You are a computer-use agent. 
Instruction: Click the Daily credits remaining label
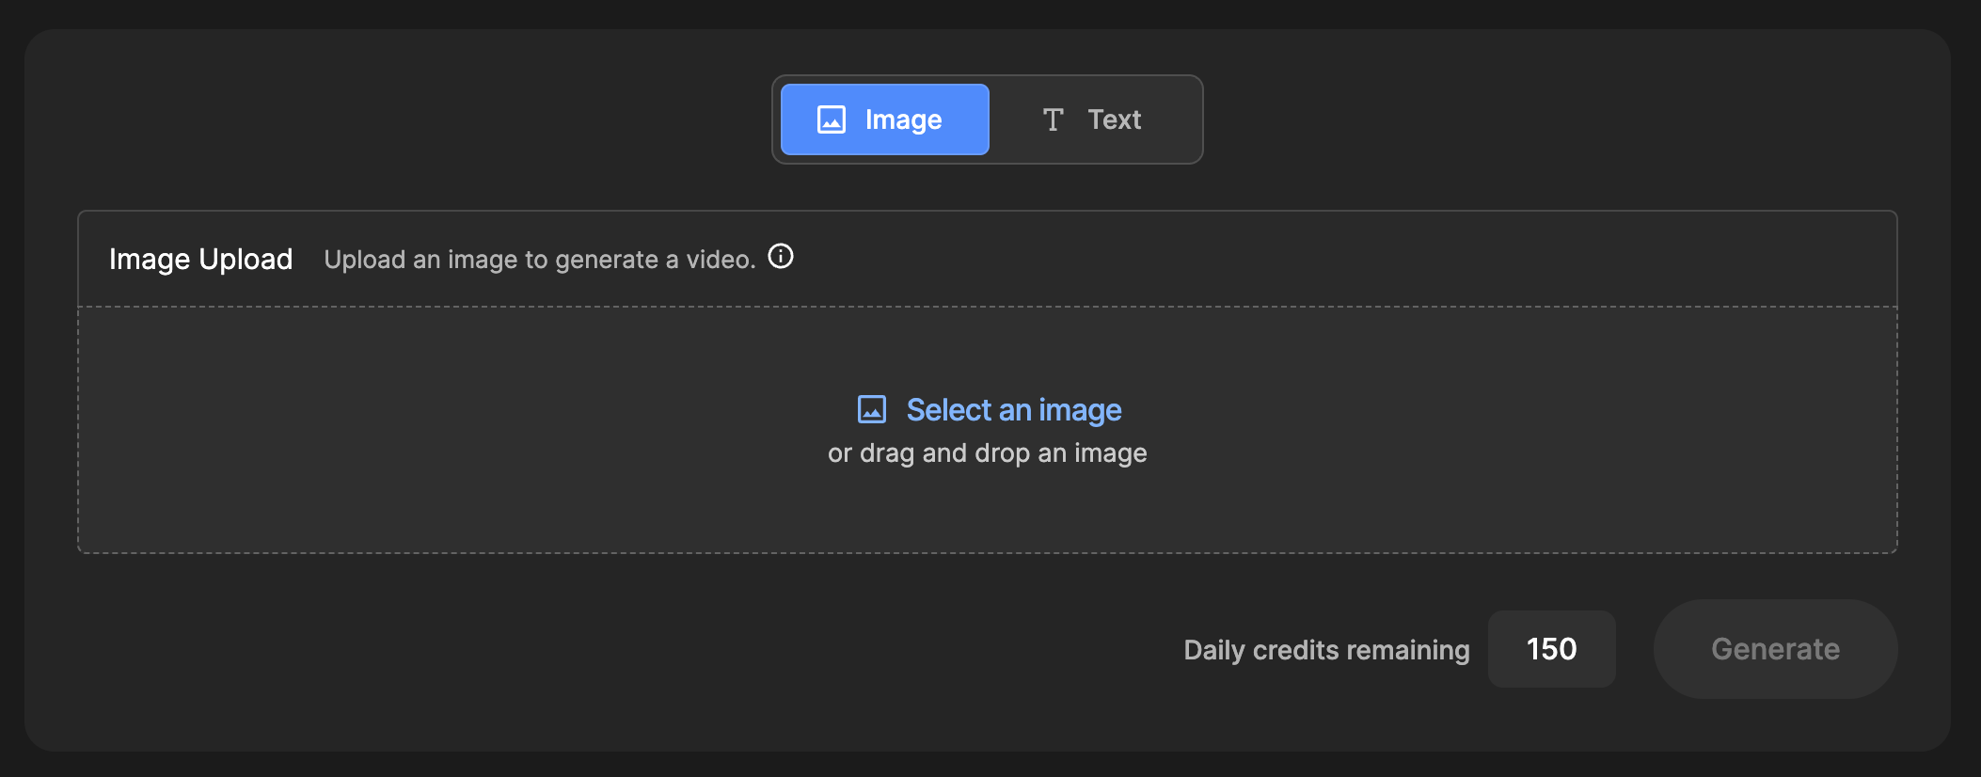click(1326, 650)
